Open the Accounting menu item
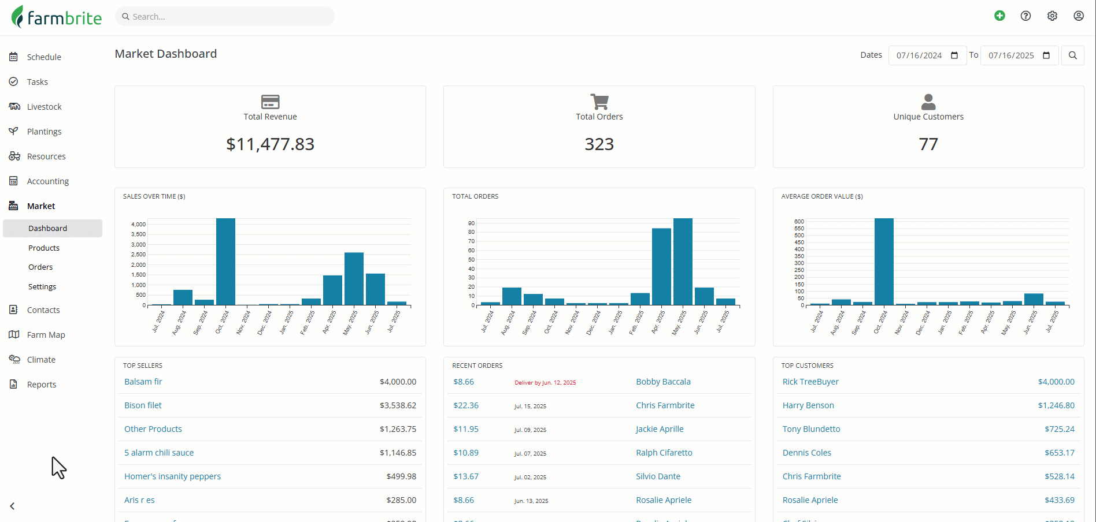This screenshot has width=1096, height=522. click(x=48, y=181)
